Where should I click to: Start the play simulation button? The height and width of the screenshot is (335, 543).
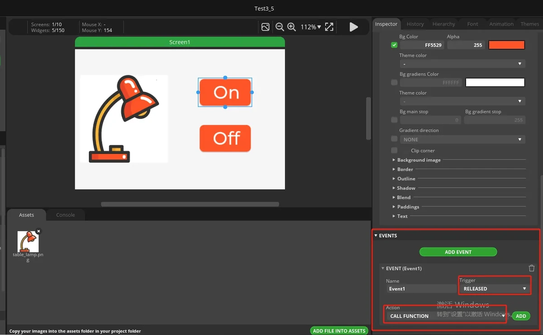click(354, 27)
